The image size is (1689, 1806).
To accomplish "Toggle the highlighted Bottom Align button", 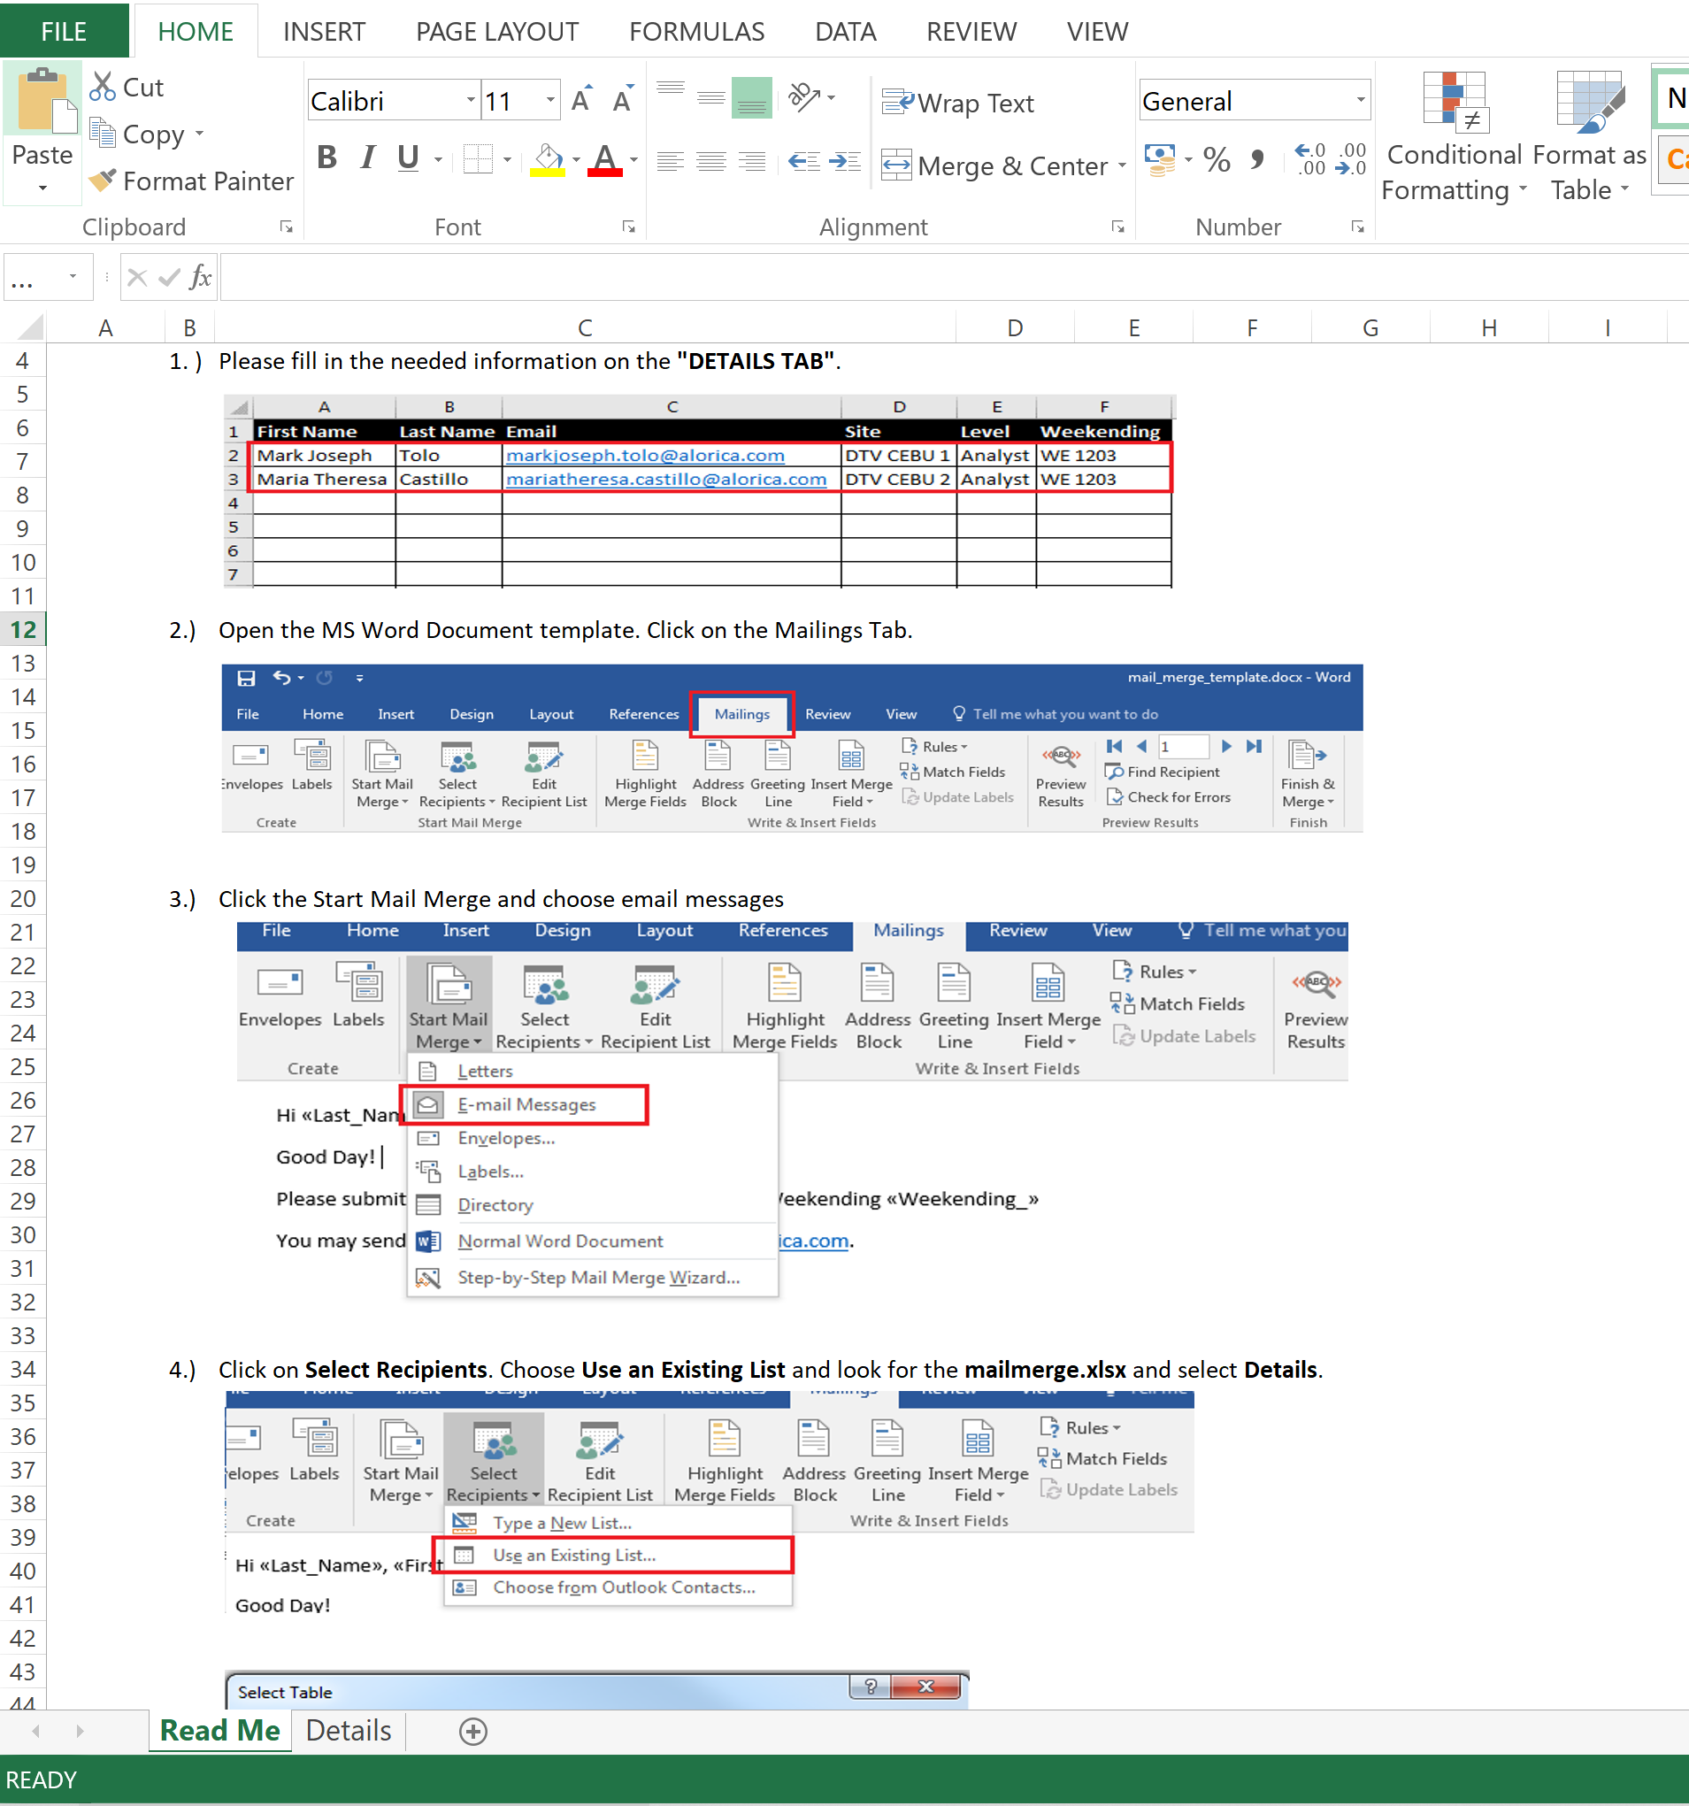I will point(751,97).
